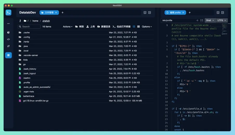Select the 编辑 profile tab

(x=175, y=12)
